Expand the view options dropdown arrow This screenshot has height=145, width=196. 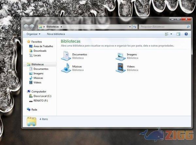(x=171, y=34)
